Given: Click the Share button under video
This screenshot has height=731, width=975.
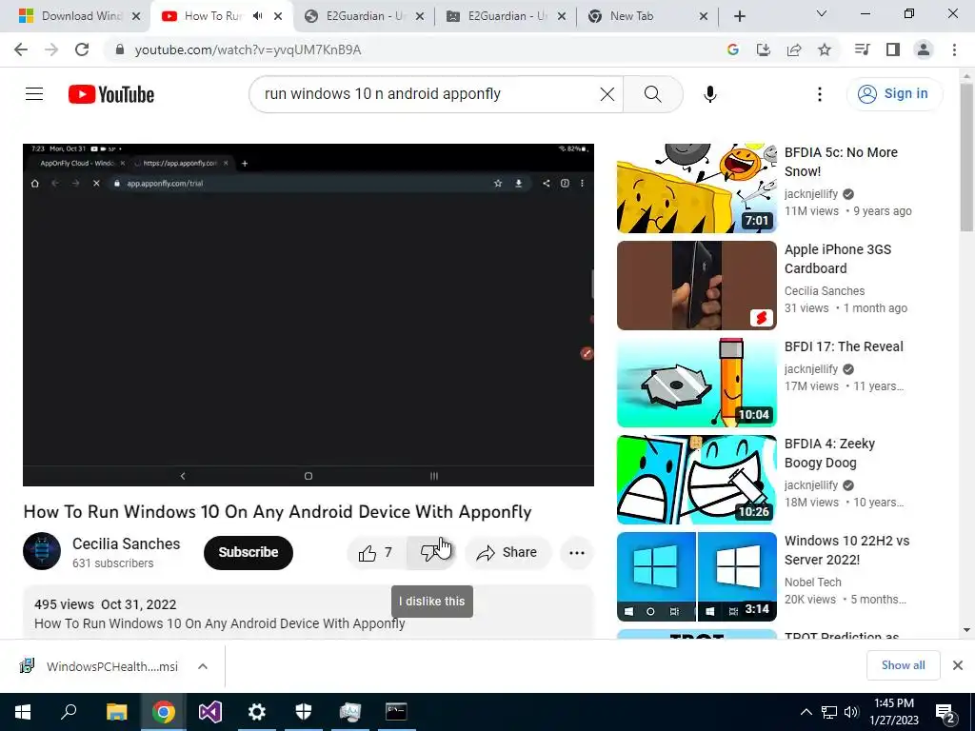Looking at the screenshot, I should pyautogui.click(x=507, y=553).
